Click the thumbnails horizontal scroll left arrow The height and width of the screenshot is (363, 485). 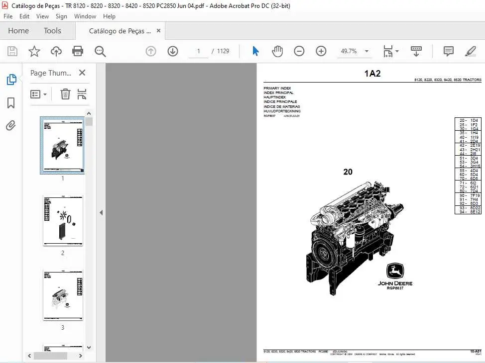(x=29, y=356)
